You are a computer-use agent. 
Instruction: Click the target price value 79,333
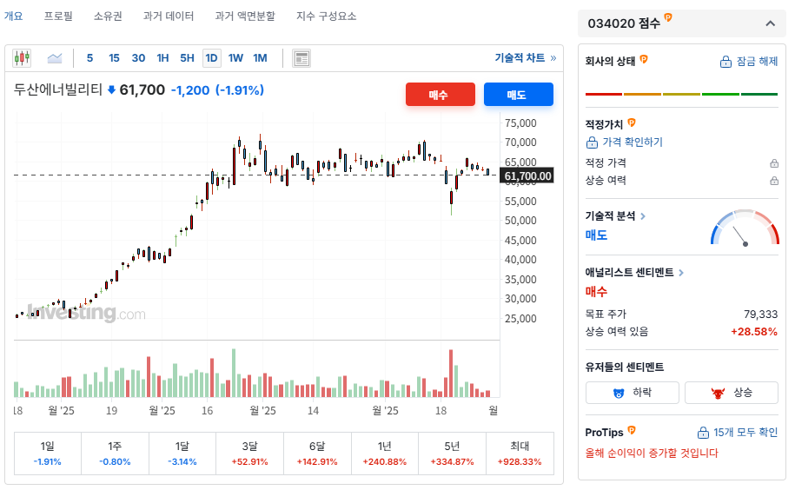(760, 315)
